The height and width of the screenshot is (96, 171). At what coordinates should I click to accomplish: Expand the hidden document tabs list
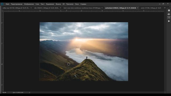tap(165, 8)
